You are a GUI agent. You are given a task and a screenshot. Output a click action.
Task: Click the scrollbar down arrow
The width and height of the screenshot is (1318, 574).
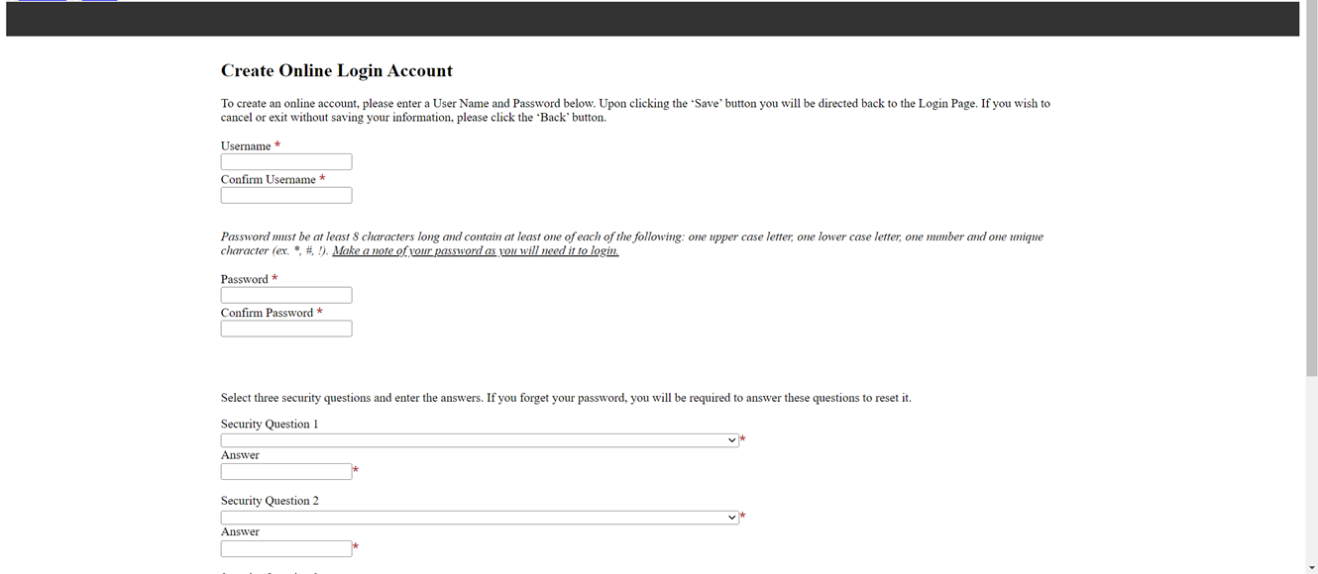coord(1311,568)
